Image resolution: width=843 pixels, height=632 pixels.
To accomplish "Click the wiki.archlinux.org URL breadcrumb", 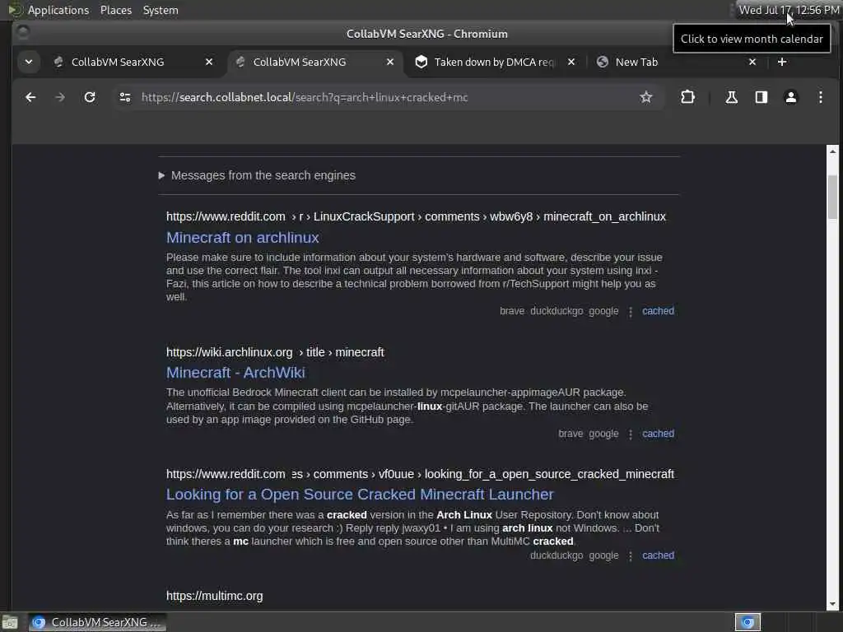I will click(x=275, y=352).
